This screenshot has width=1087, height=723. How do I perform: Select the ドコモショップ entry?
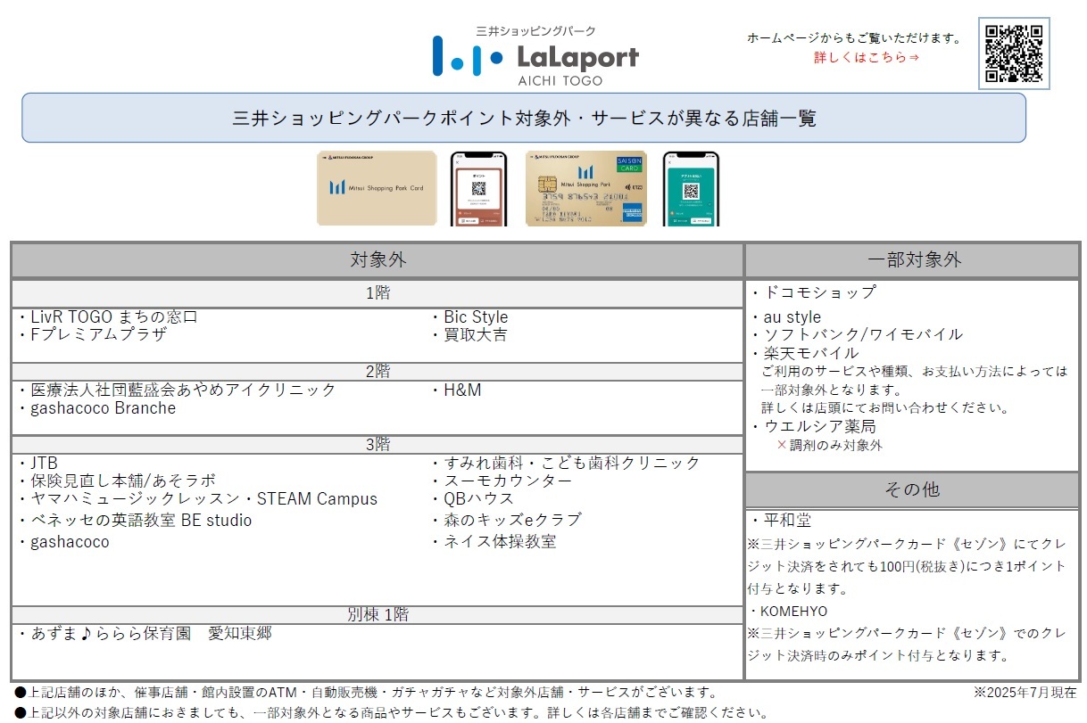pos(814,292)
